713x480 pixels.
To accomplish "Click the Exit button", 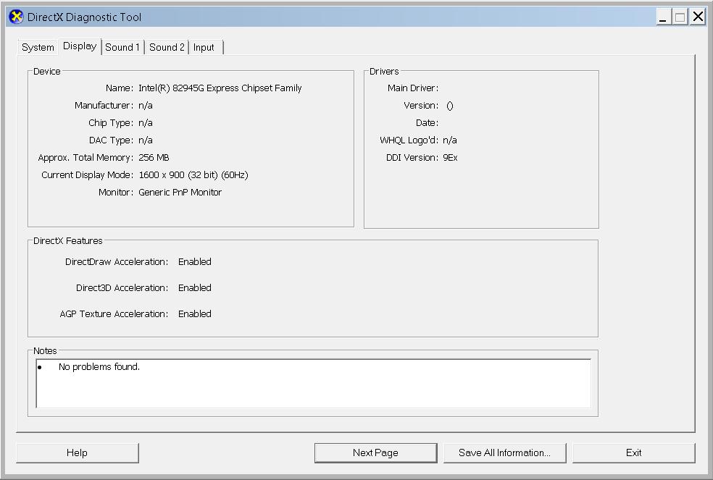I will (634, 452).
